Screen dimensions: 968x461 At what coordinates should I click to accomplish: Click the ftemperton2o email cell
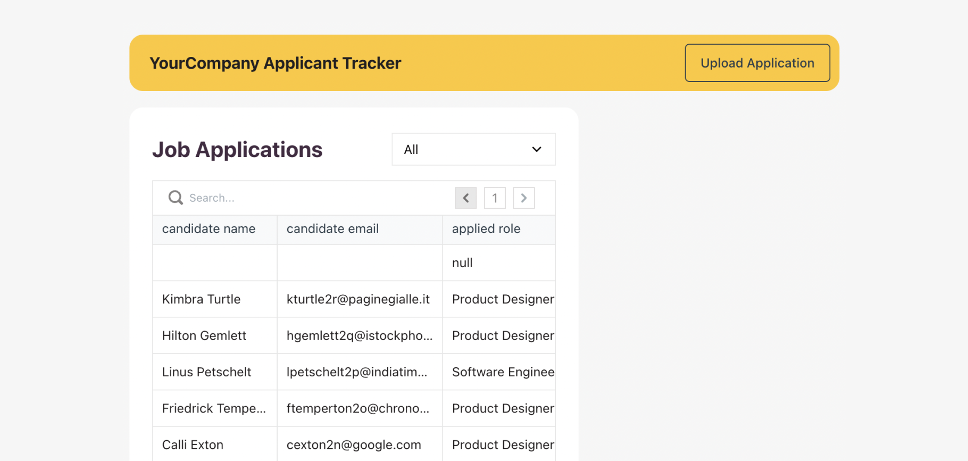click(x=360, y=408)
